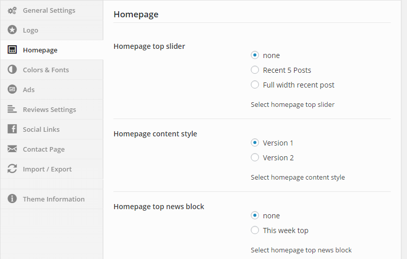Select none for homepage top slider

(255, 55)
